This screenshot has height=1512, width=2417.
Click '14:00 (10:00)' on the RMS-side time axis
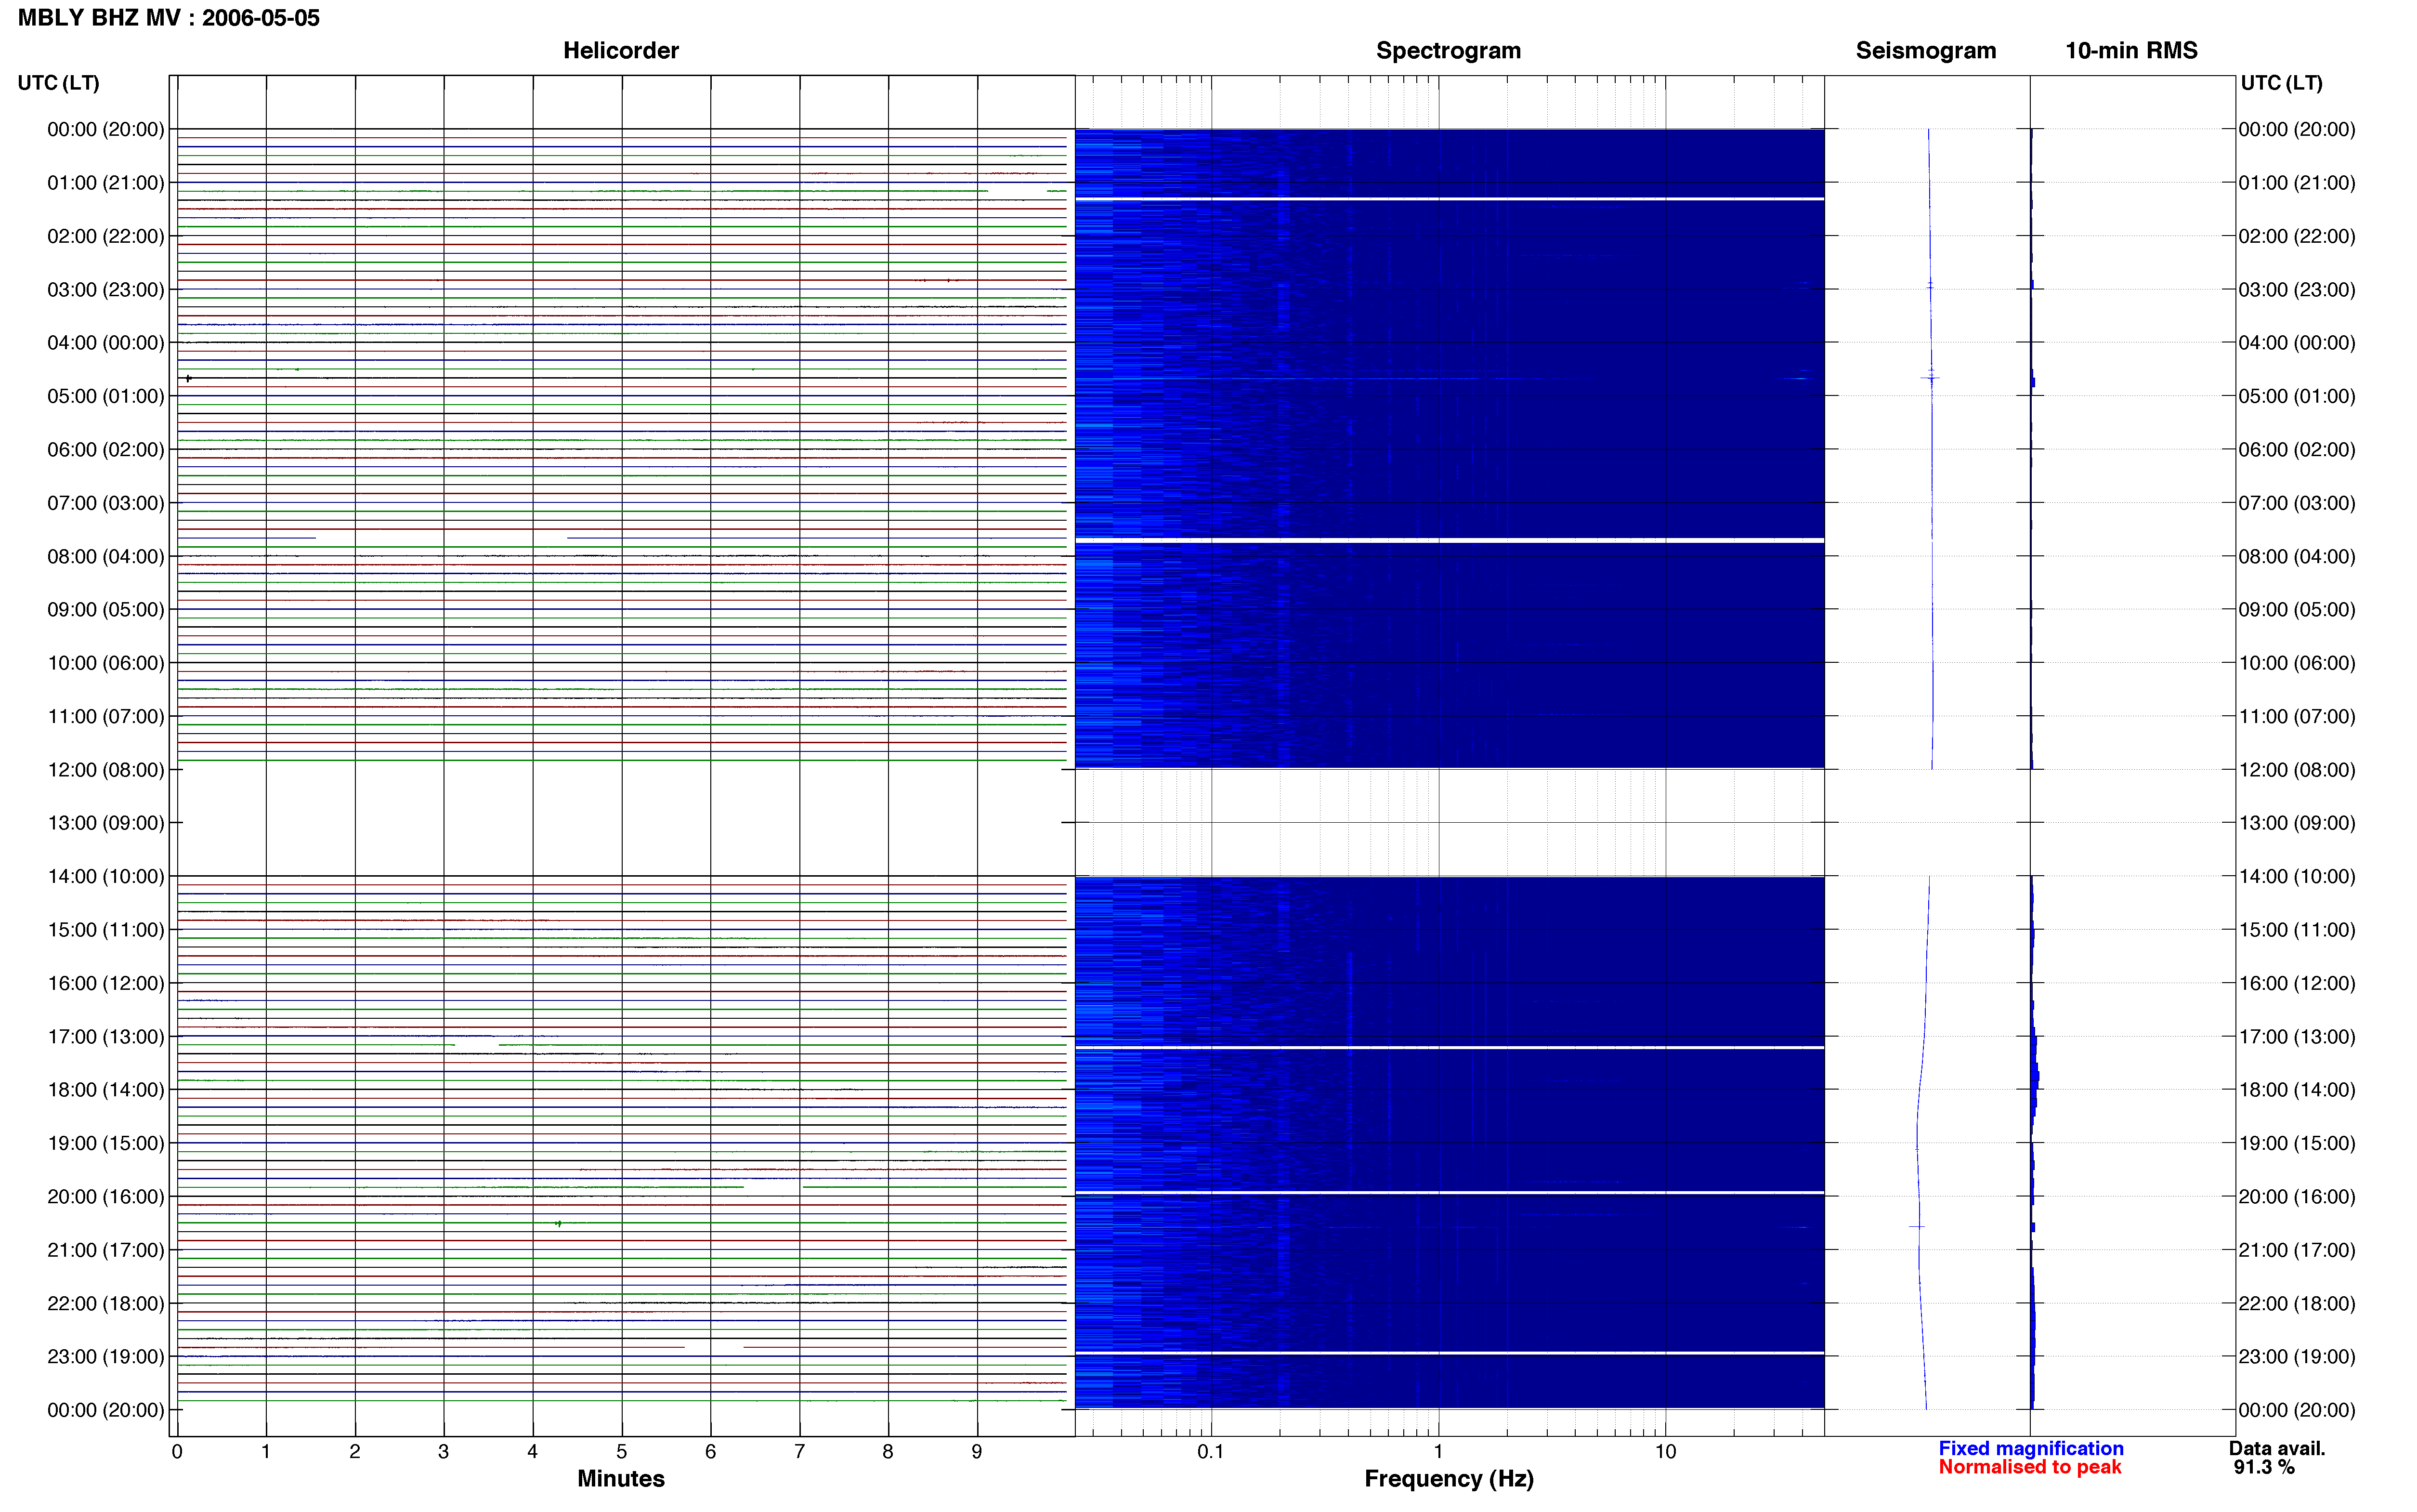point(2296,877)
